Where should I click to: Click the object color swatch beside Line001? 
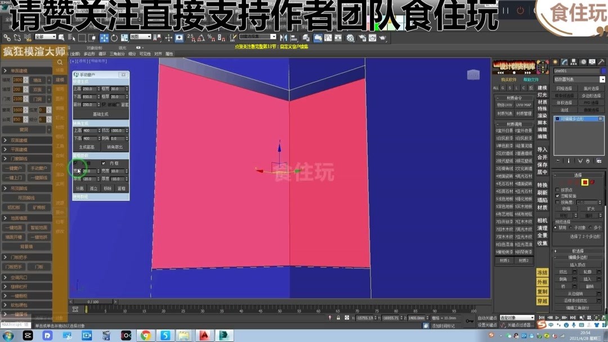[x=603, y=70]
